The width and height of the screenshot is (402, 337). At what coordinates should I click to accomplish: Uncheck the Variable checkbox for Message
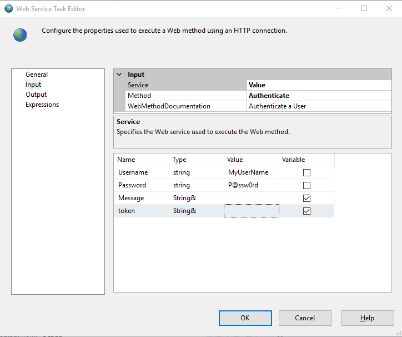pyautogui.click(x=306, y=199)
